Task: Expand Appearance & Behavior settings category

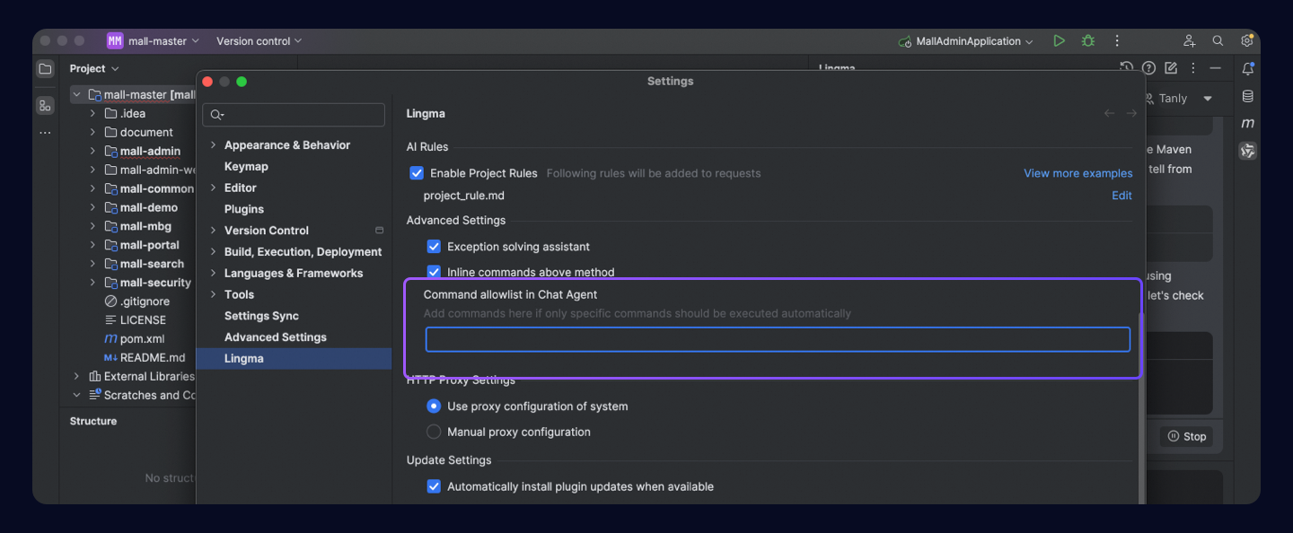Action: tap(214, 145)
